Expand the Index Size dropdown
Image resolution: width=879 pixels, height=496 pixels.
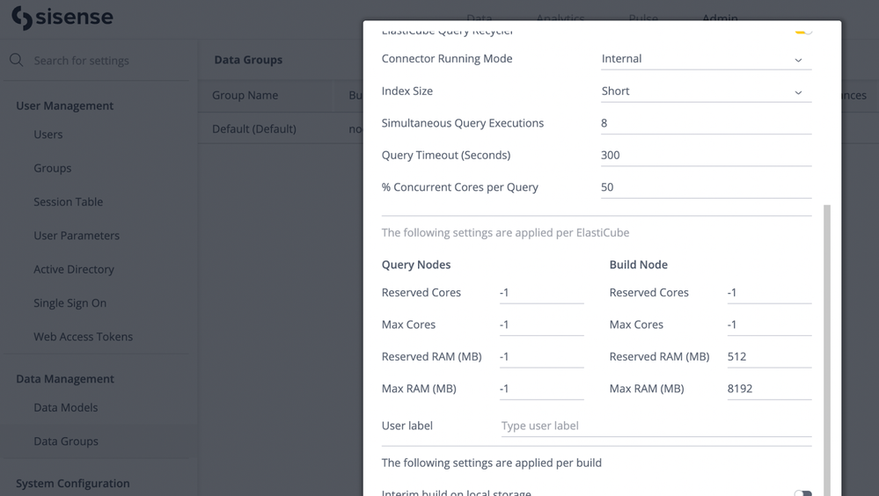point(706,91)
